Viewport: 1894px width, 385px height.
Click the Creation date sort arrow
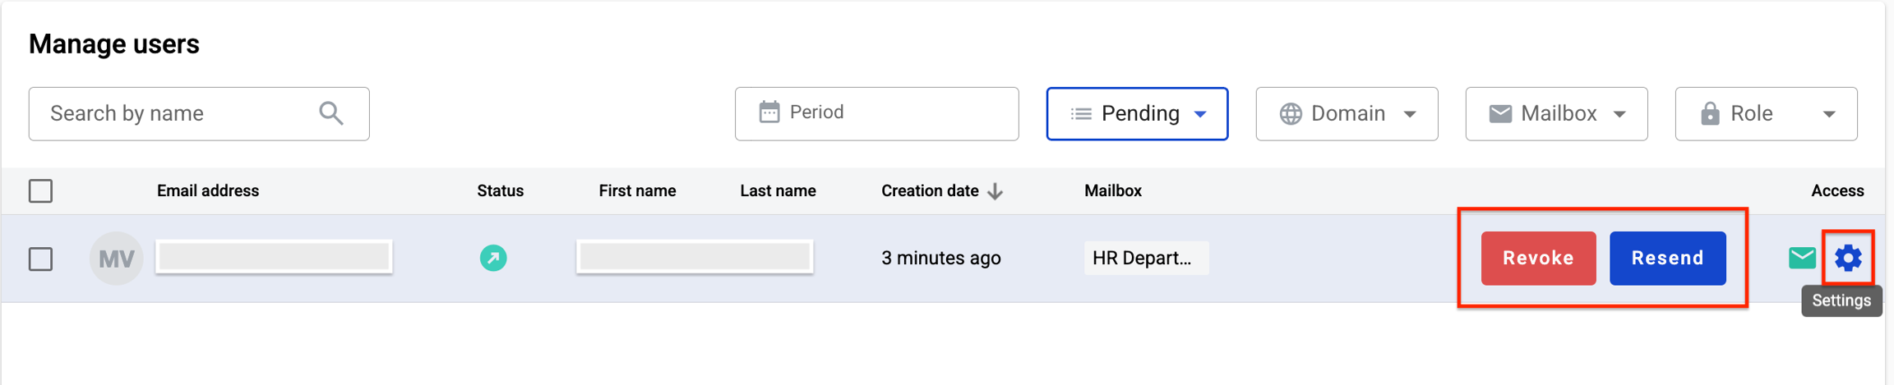996,191
